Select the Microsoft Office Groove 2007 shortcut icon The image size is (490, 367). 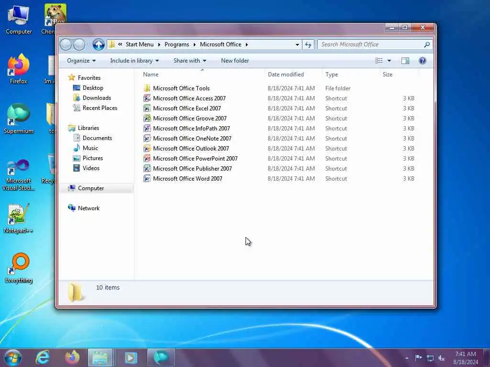[x=147, y=119]
